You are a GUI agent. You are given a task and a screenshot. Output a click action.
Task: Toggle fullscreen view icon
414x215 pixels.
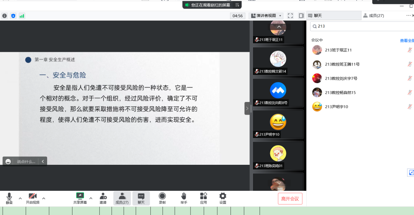click(290, 16)
